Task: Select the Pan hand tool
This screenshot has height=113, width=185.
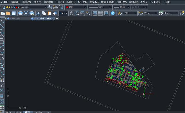Action: tap(71, 13)
